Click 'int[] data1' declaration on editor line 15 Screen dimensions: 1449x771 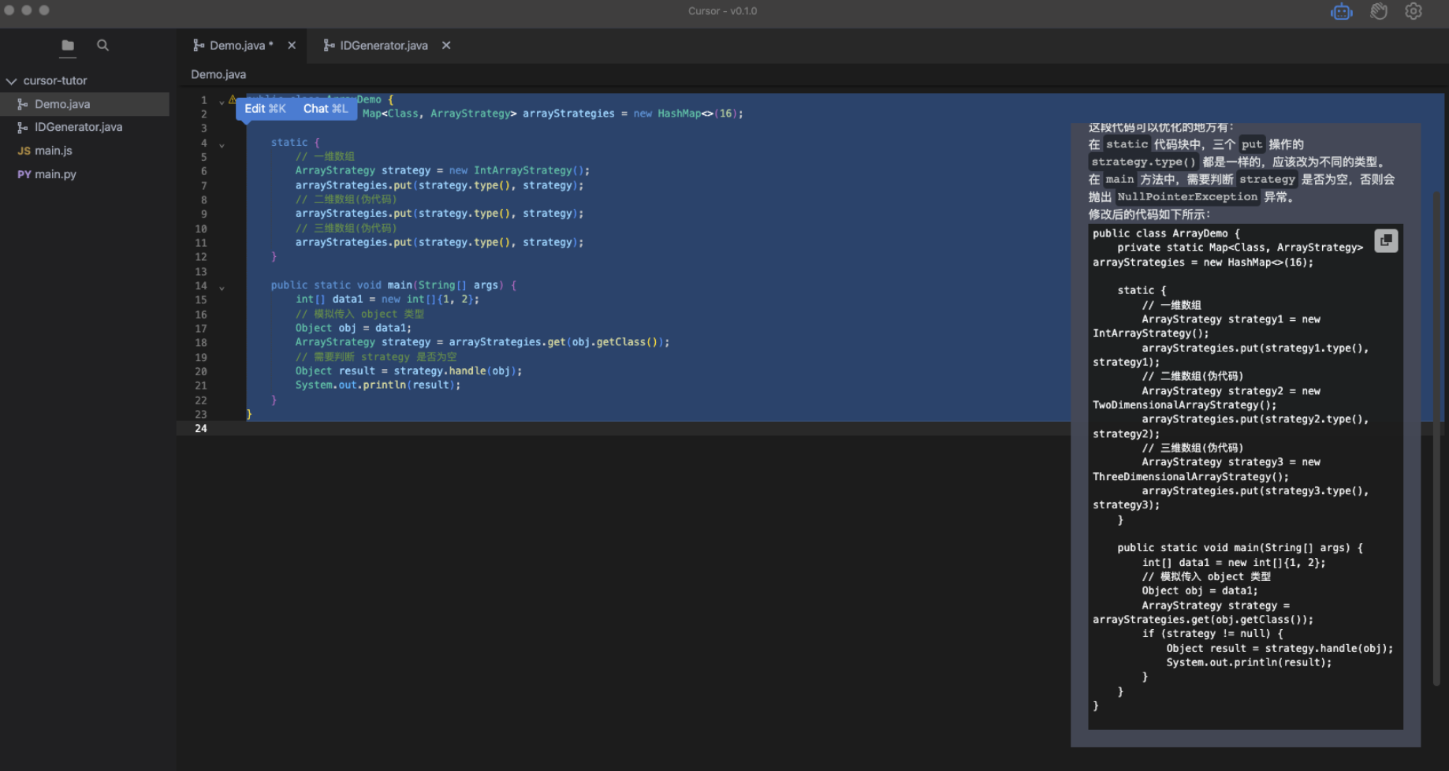[329, 299]
